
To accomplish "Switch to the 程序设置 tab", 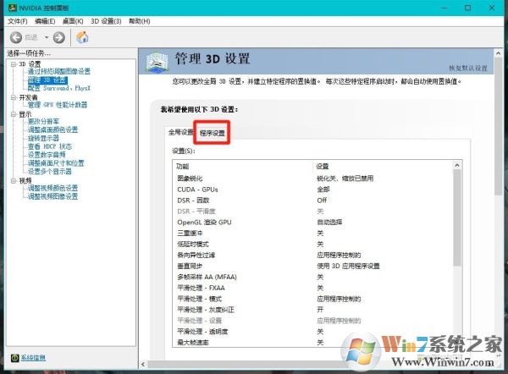I will pos(213,133).
